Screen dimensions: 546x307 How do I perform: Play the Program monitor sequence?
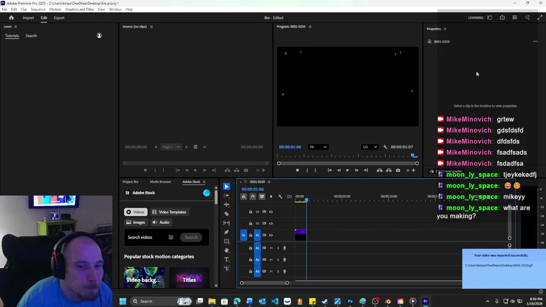(x=347, y=170)
